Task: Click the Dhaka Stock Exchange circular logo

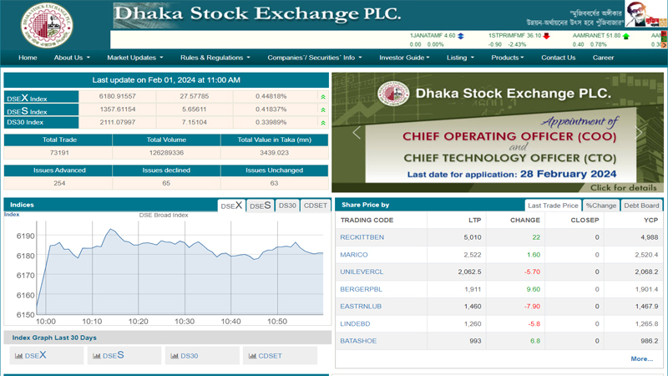Action: point(47,25)
